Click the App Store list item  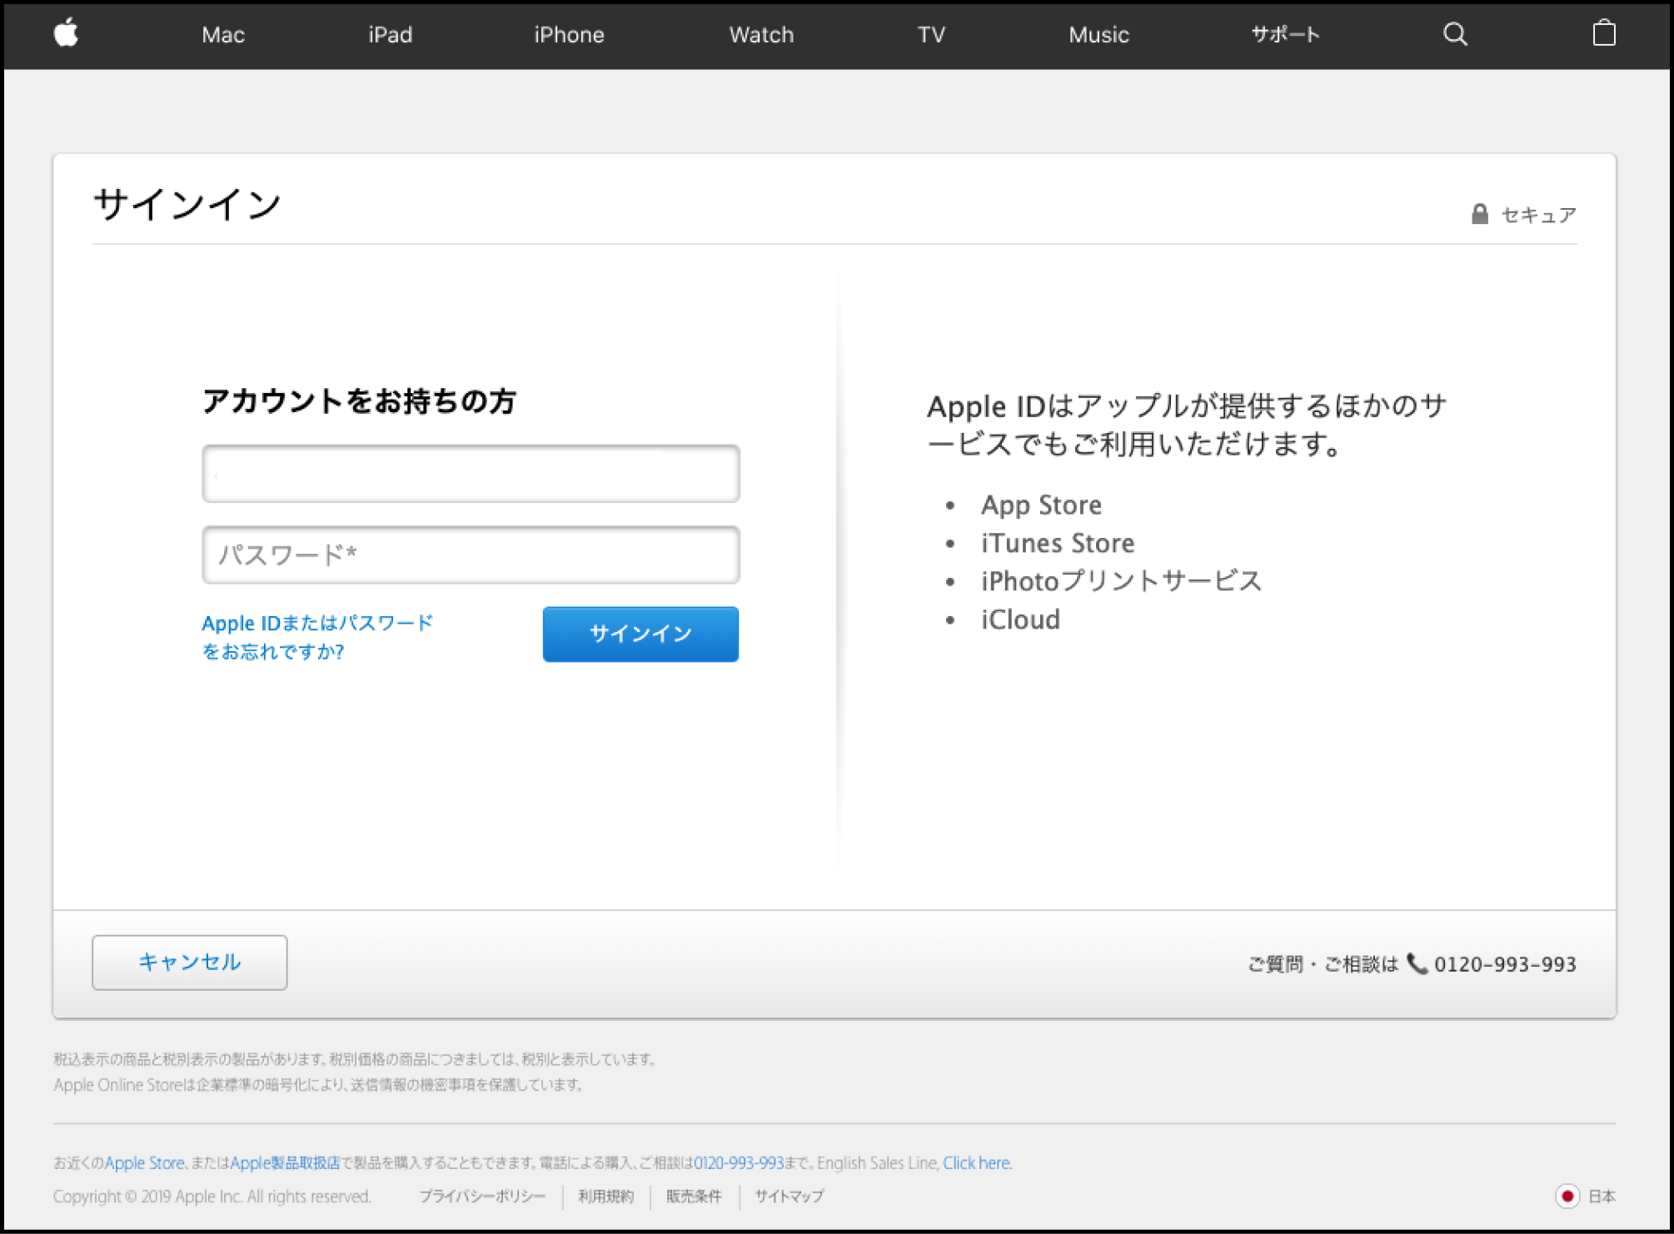tap(1041, 505)
